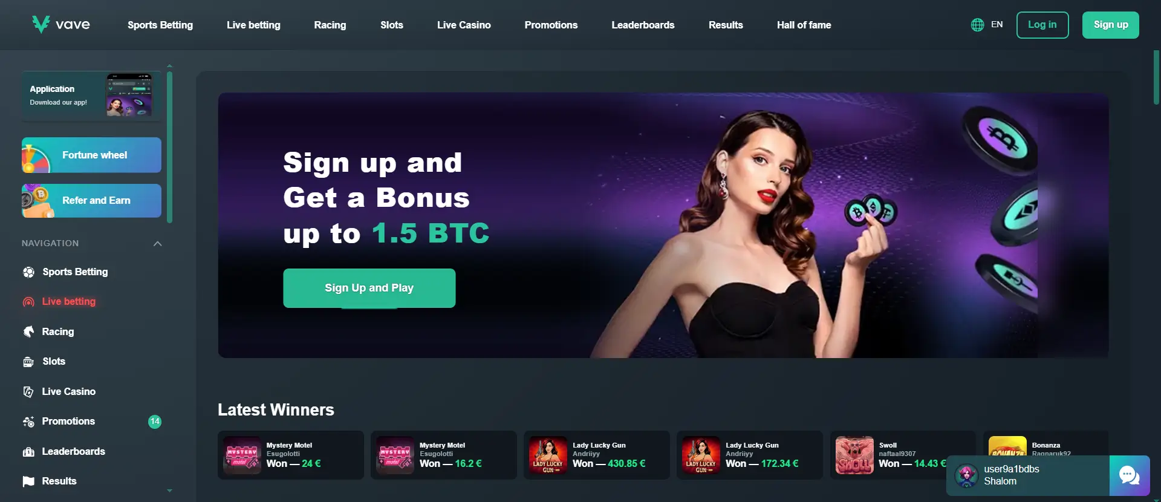The width and height of the screenshot is (1161, 502).
Task: Open the Fortune wheel banner
Action: 91,155
